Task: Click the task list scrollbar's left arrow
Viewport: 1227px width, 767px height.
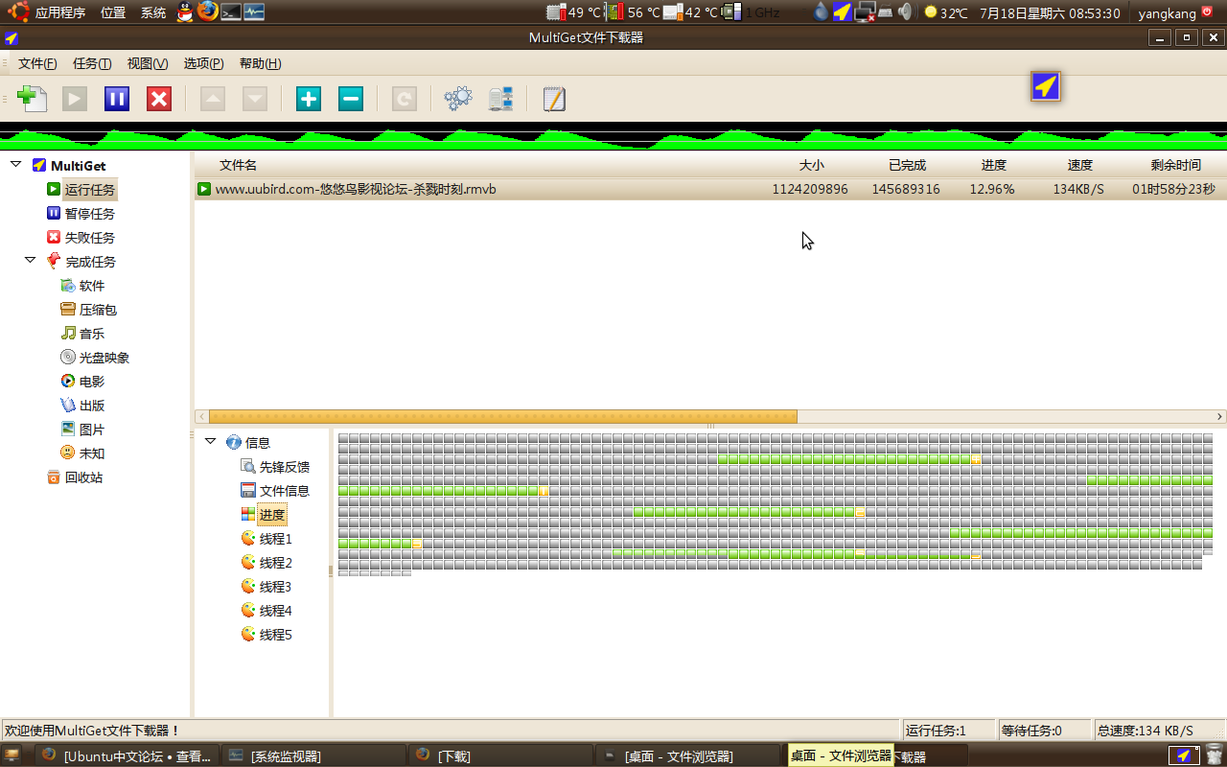Action: point(201,417)
